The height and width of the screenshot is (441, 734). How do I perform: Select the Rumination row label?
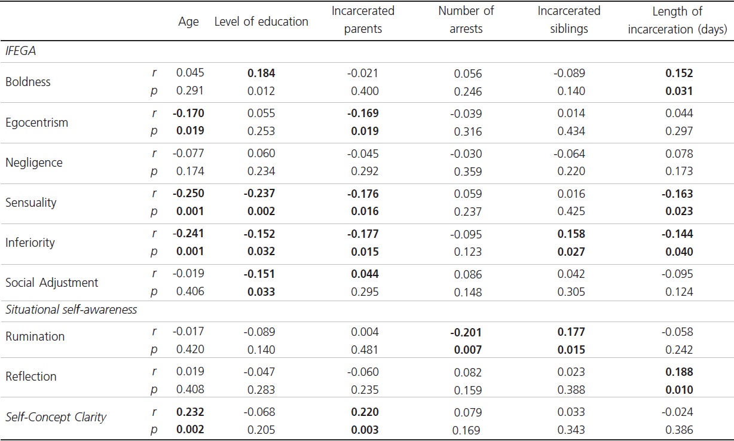[x=35, y=336]
